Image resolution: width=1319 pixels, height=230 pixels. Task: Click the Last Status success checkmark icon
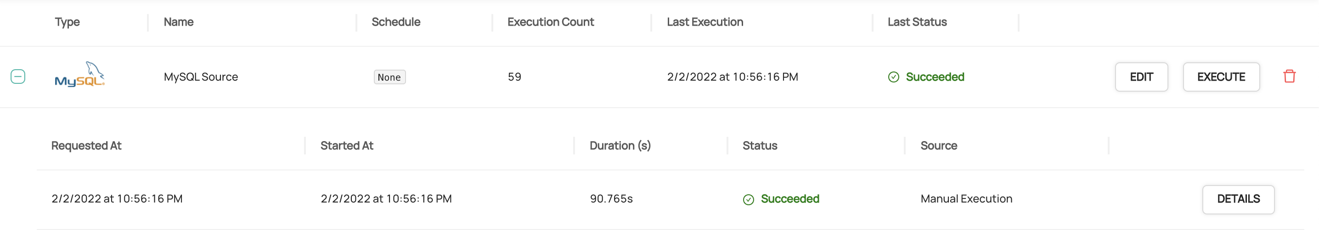tap(893, 77)
